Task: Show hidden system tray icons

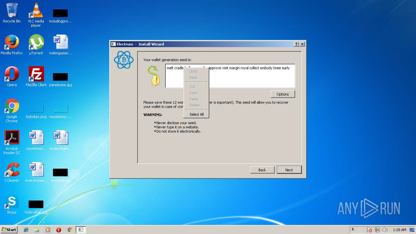Action: tap(353, 230)
